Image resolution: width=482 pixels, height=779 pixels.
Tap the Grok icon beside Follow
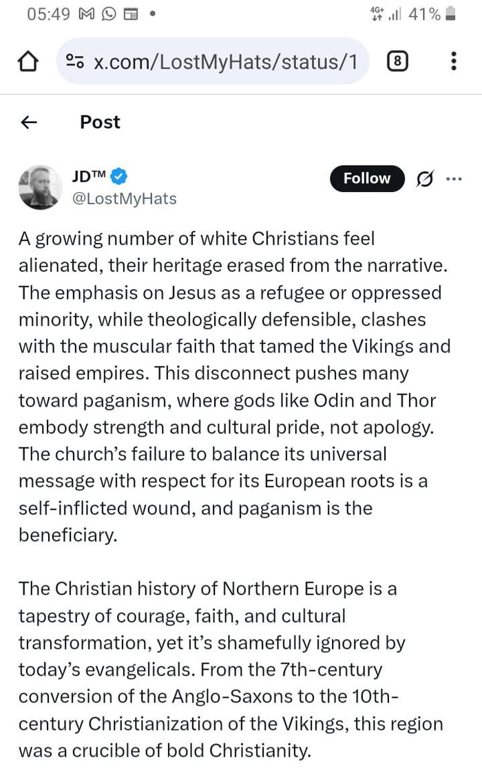pos(426,179)
